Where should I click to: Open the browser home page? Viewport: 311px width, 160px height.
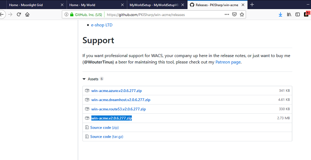[x=27, y=14]
